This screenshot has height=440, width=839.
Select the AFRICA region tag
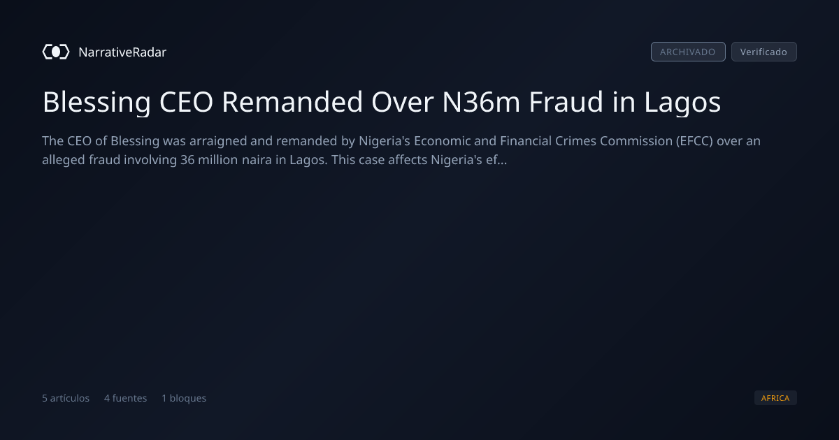point(775,398)
